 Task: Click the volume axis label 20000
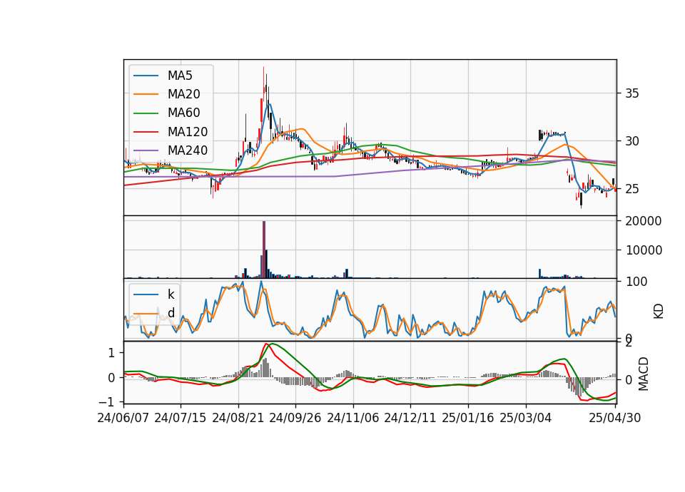point(644,221)
